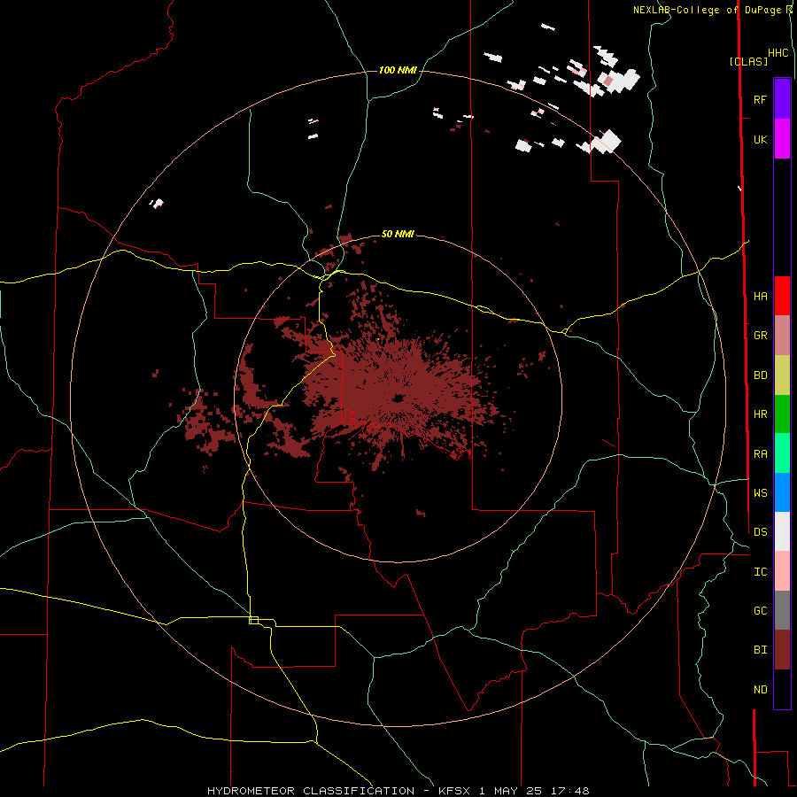Click the magenta UK color swatch
This screenshot has height=797, width=797.
pos(782,139)
